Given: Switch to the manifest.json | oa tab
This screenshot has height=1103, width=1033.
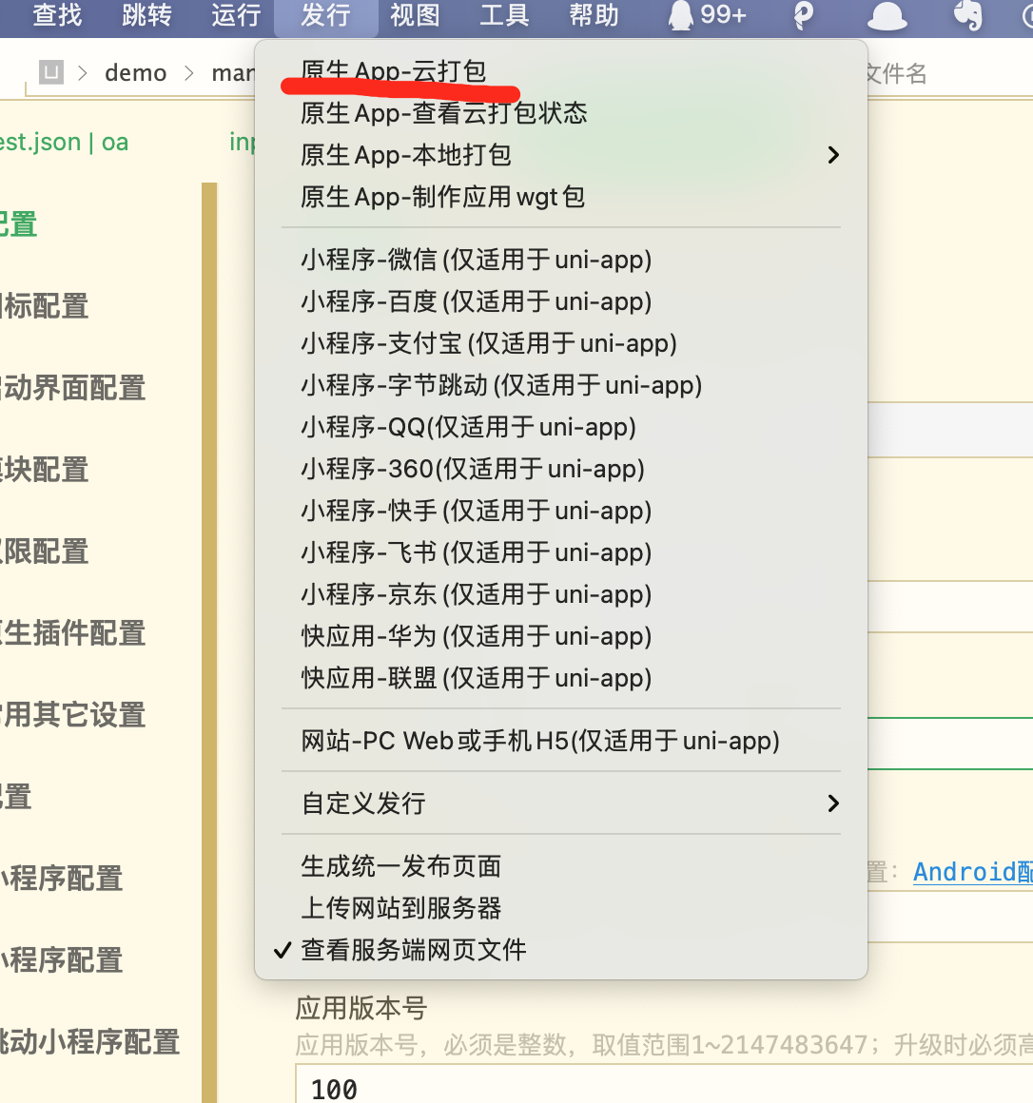Looking at the screenshot, I should [64, 142].
